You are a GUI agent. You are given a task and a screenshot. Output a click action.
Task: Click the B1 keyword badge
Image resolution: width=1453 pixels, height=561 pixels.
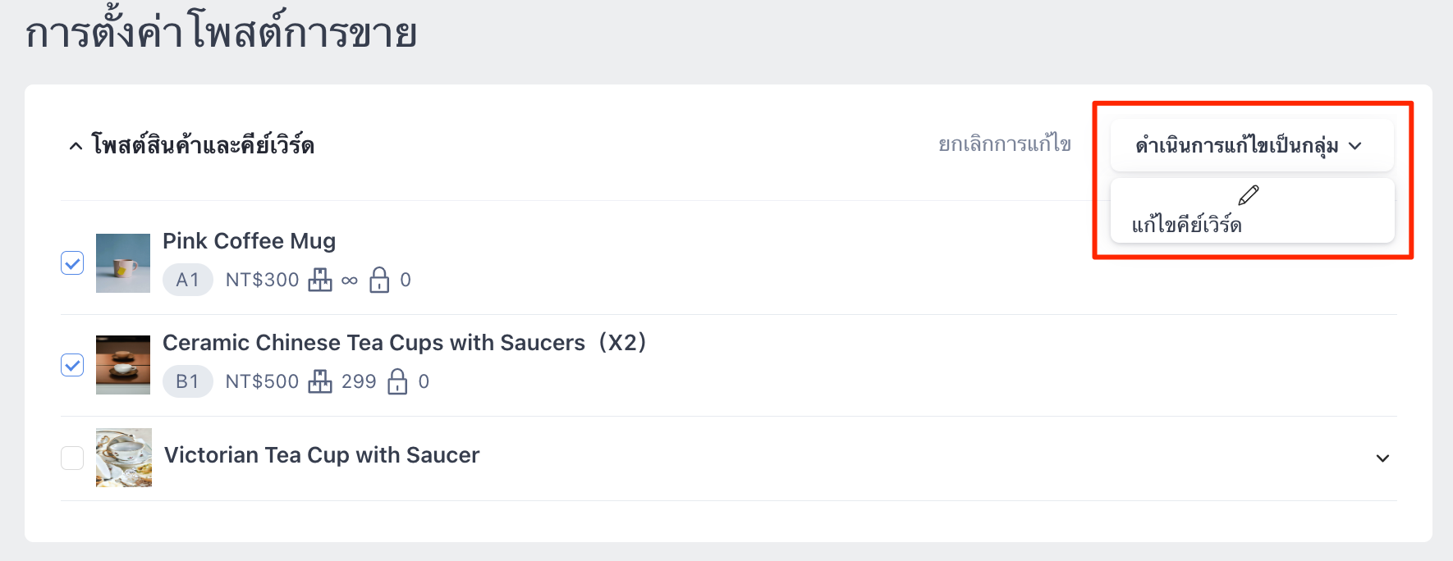pos(188,381)
